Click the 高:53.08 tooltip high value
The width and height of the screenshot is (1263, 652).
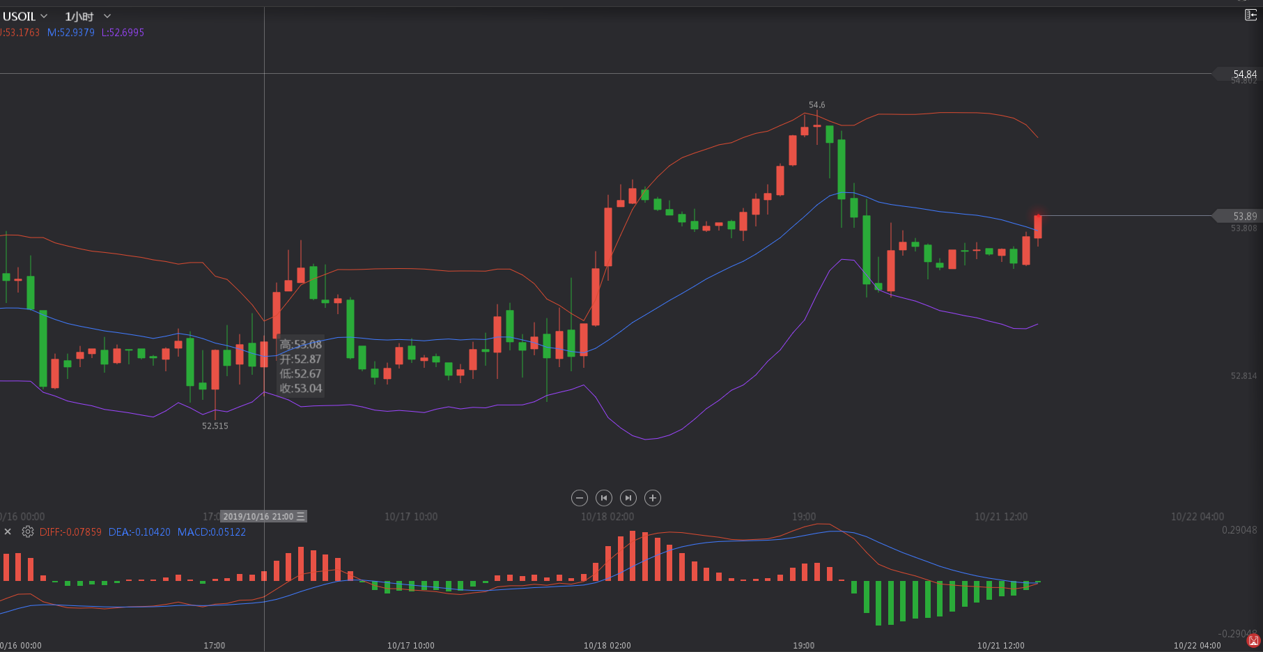point(301,345)
